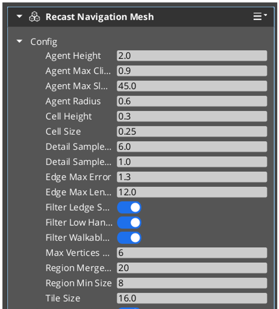This screenshot has width=279, height=309.
Task: Open the component options hamburger menu
Action: tap(257, 16)
